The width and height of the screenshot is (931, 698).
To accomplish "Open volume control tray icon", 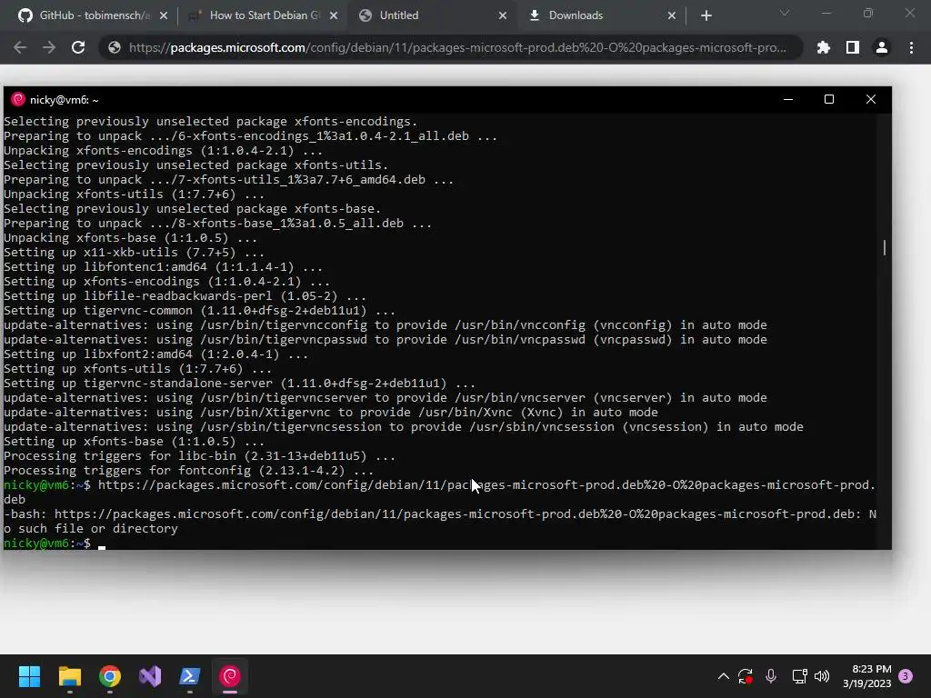I will pyautogui.click(x=822, y=676).
